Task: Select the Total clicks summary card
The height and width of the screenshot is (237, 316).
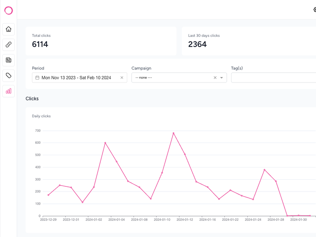Action: [x=101, y=41]
